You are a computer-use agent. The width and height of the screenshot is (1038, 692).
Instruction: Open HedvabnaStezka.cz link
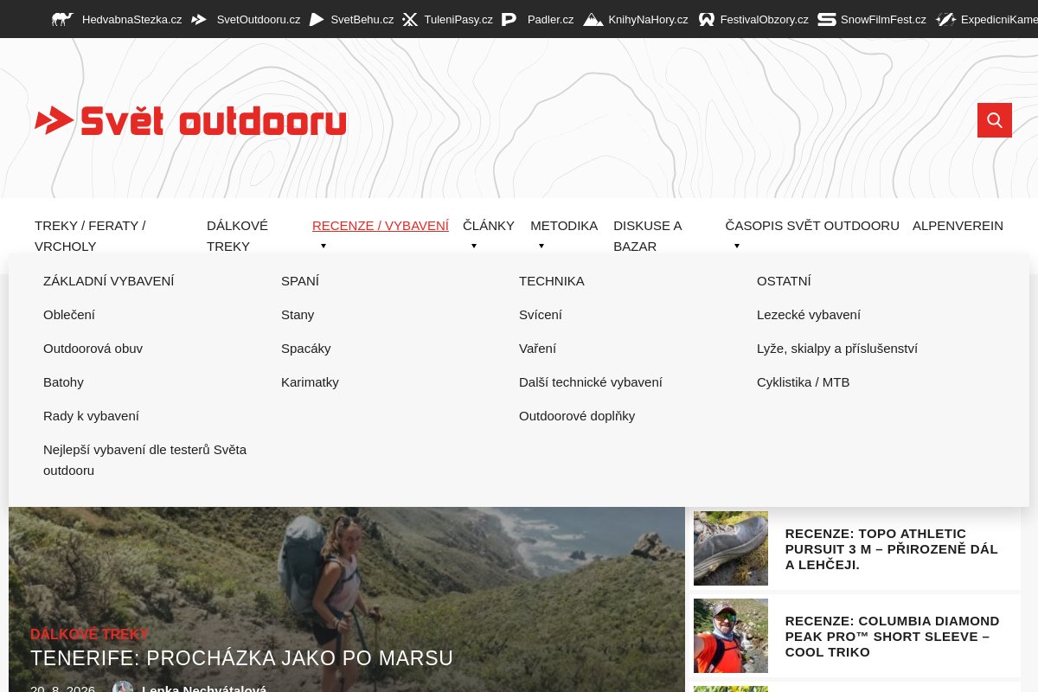[131, 19]
